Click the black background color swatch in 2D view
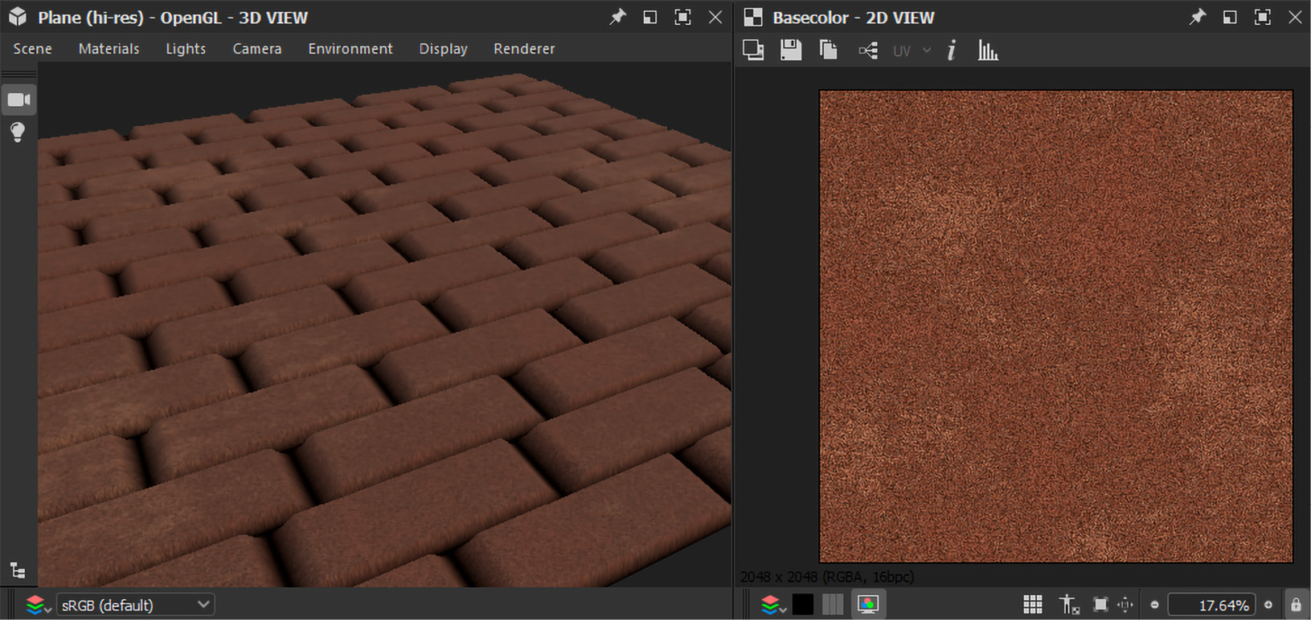The image size is (1311, 620). (803, 604)
